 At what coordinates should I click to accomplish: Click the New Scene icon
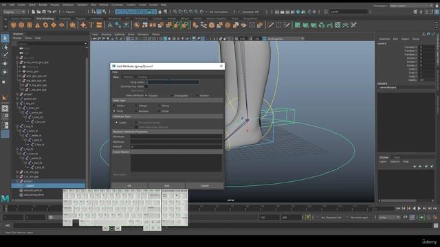click(x=34, y=12)
